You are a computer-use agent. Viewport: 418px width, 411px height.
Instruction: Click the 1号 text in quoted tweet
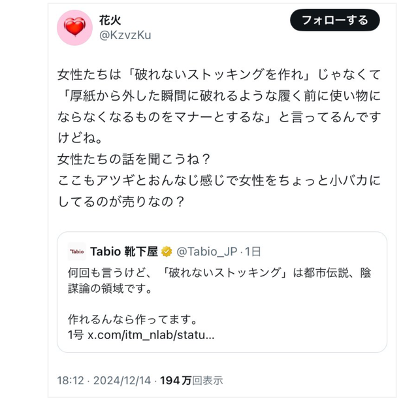coord(76,337)
